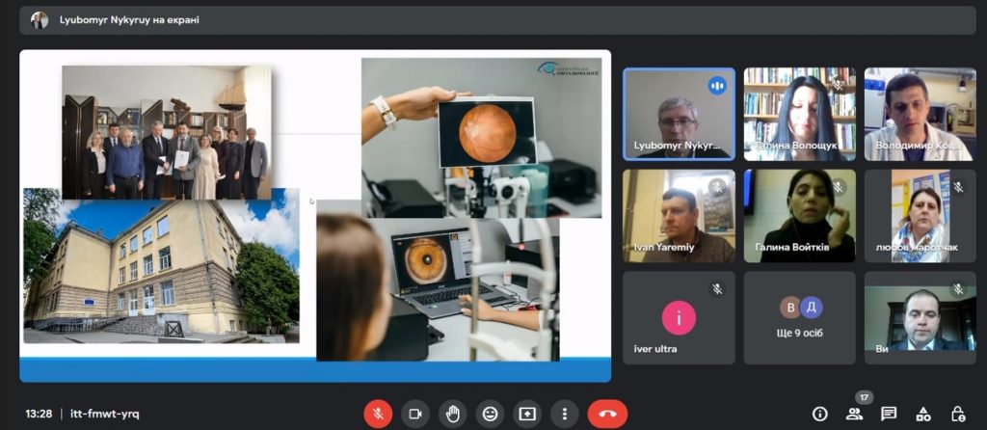The width and height of the screenshot is (987, 430).
Task: Toggle the camera button
Action: [415, 414]
